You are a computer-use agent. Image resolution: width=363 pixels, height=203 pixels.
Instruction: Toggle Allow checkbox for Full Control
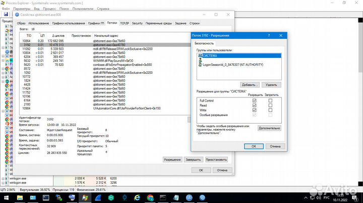point(254,100)
